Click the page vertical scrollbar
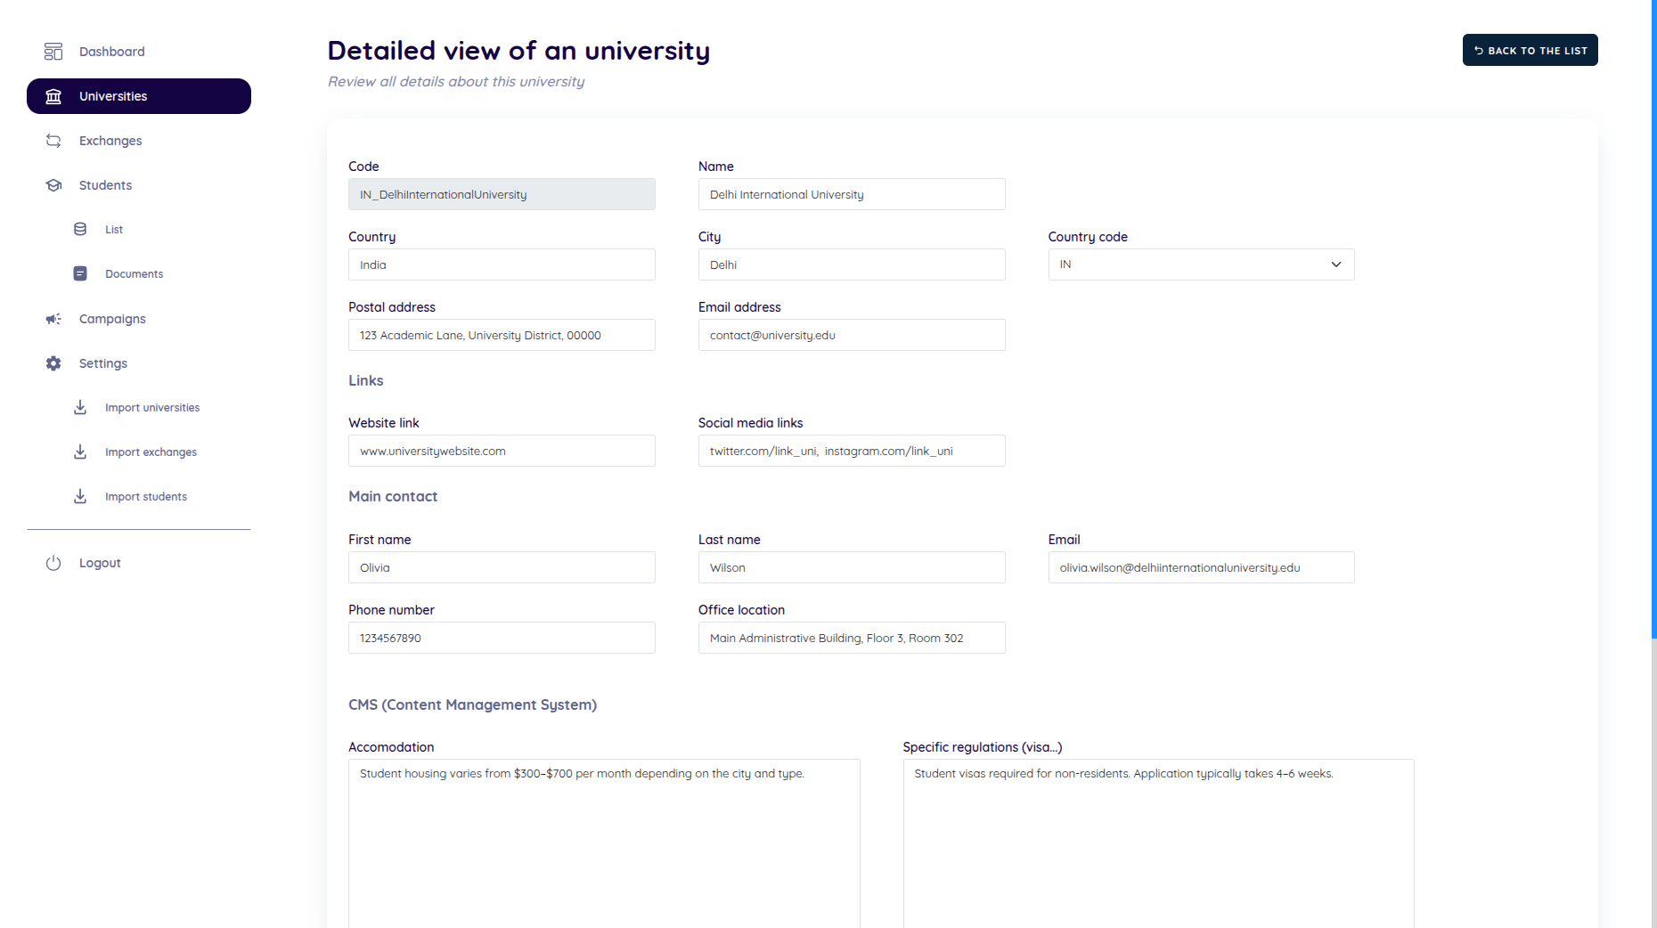Viewport: 1657px width, 928px height. coord(1653,319)
